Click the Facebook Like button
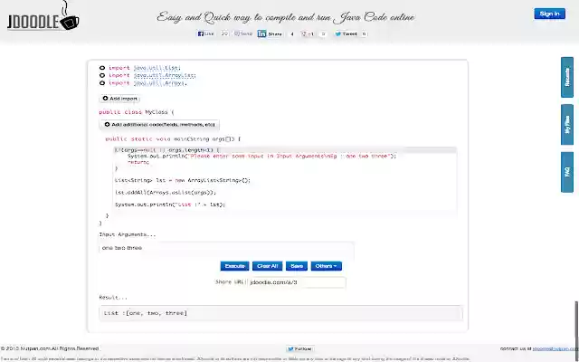The height and width of the screenshot is (362, 579). [x=205, y=33]
